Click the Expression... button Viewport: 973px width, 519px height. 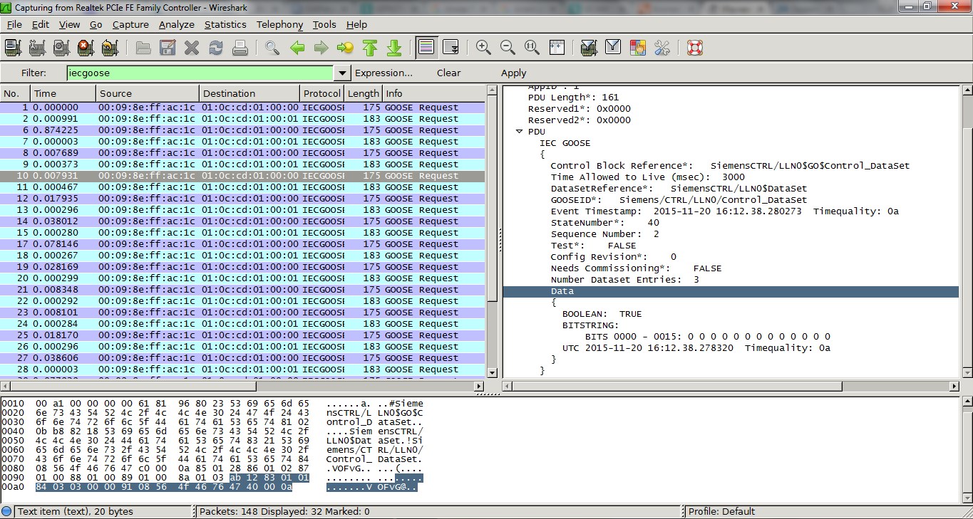pyautogui.click(x=383, y=73)
